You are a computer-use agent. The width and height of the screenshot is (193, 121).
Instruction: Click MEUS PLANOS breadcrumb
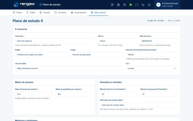tap(174, 21)
